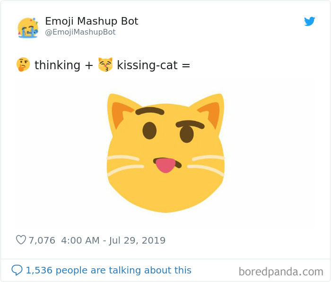331x282 pixels.
Task: Click the @EmojiMashupBot handle
Action: (80, 32)
